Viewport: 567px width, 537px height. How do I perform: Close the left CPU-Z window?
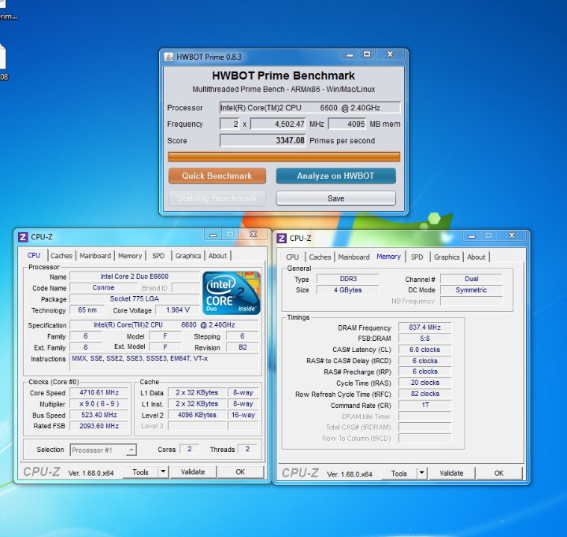(x=253, y=234)
